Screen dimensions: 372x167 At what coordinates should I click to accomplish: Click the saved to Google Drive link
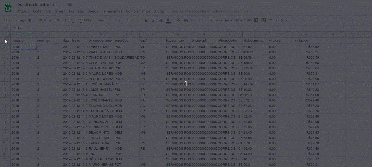(x=208, y=11)
